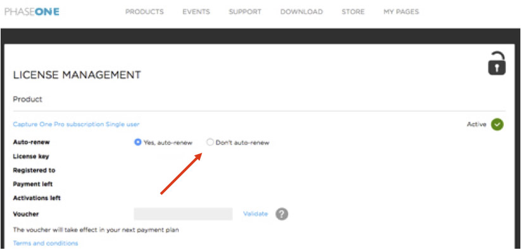
Task: Open the SUPPORT menu
Action: (x=245, y=11)
